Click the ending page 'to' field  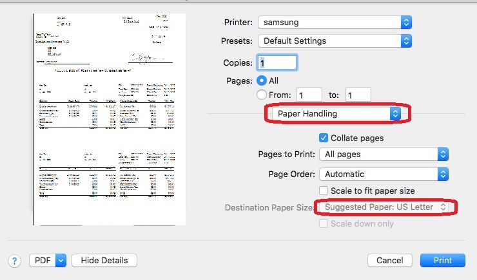coord(358,95)
